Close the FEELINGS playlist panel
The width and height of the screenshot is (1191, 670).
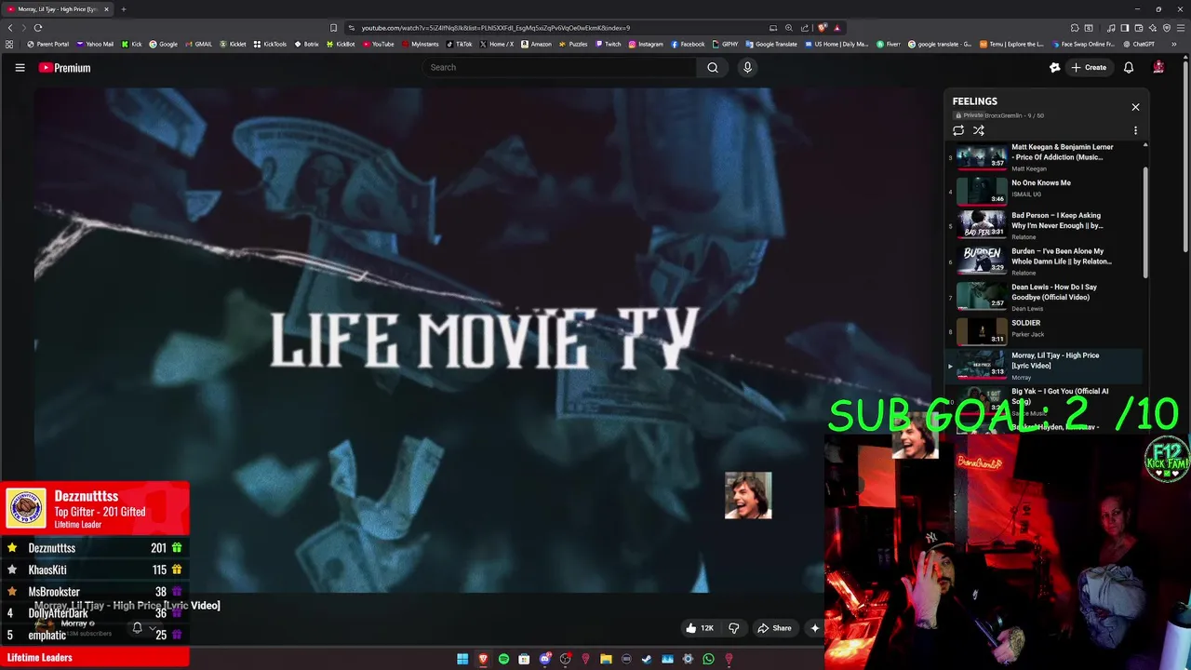coord(1135,107)
